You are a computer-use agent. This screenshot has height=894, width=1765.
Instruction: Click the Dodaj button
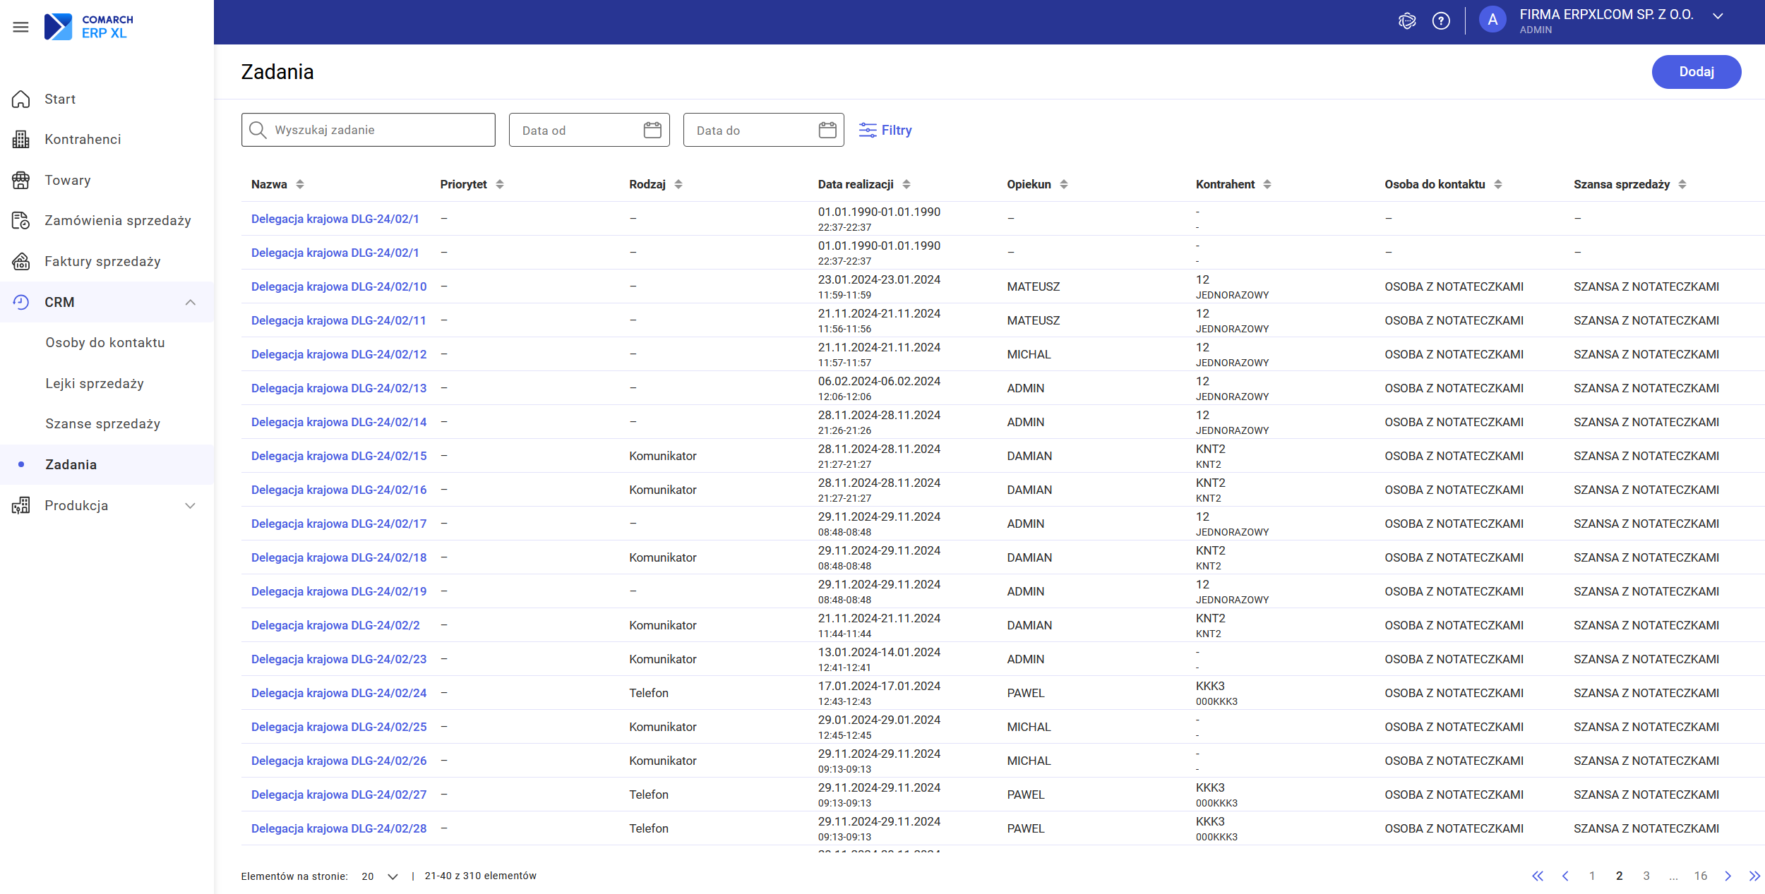coord(1696,72)
